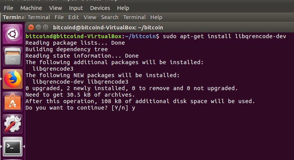Open the terminal Edit menu
The image size is (294, 160).
coord(74,17)
